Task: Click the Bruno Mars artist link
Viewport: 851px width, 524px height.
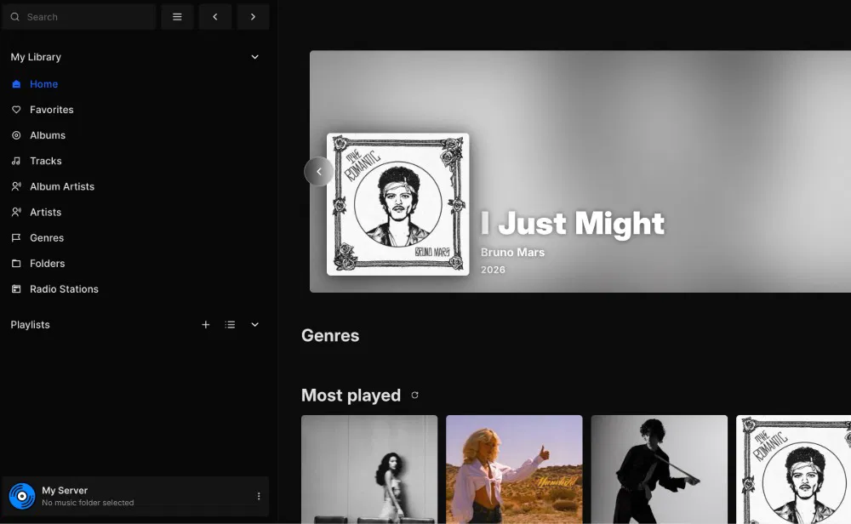Action: 512,253
